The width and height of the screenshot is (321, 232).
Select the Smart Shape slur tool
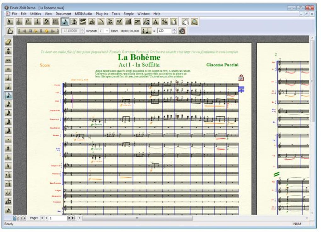click(x=101, y=21)
